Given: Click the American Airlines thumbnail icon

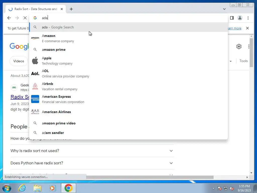Looking at the screenshot, I should 35,112.
